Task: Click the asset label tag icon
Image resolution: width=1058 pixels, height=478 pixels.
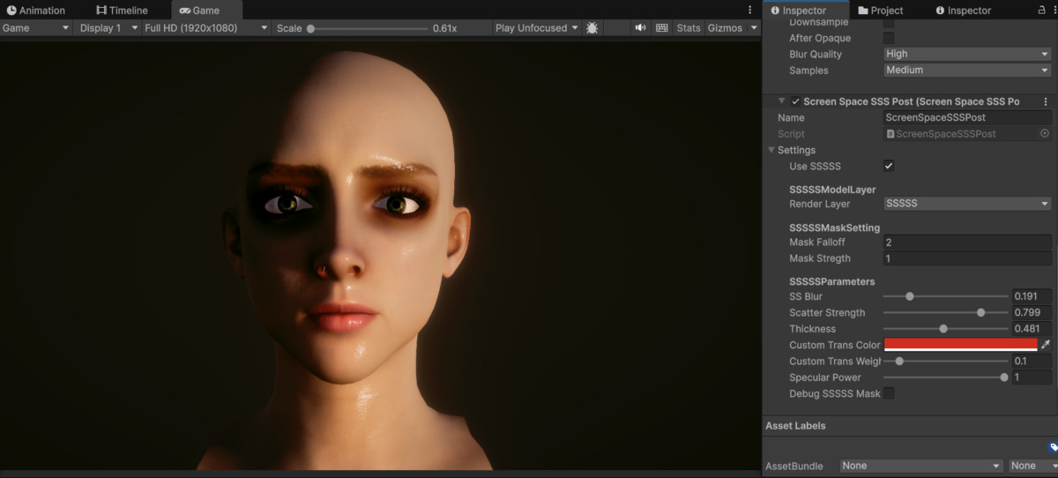Action: click(x=1053, y=448)
